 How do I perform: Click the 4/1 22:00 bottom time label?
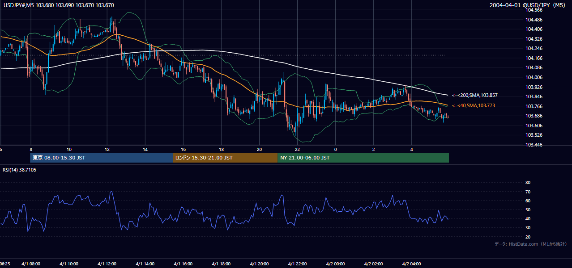[297, 264]
